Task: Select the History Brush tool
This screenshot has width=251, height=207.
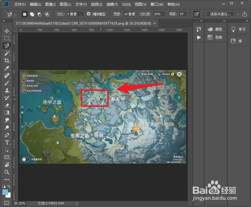Action: click(7, 98)
